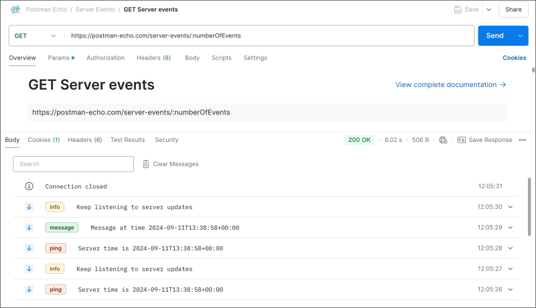Follow View complete documentation link
Viewport: 536px width, 308px height.
coord(450,84)
